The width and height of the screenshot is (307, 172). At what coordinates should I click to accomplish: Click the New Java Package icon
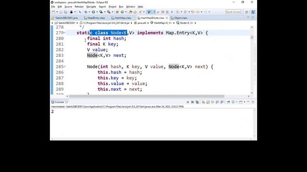117,12
